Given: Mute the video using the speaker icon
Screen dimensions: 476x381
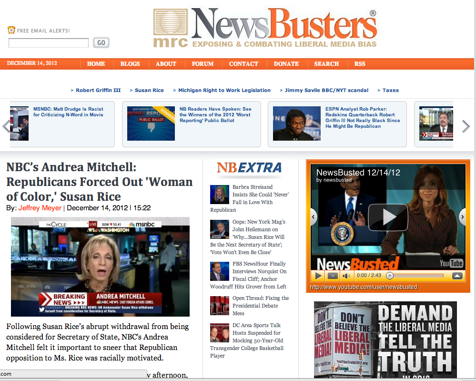Looking at the screenshot, I should (345, 276).
